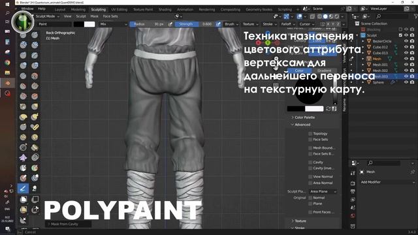Viewport: 418px width, 235px height.
Task: Switch to the UV Editing workspace tab
Action: [119, 9]
